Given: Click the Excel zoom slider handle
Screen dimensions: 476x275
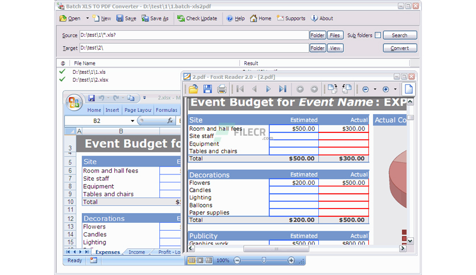Looking at the screenshot, I should [x=264, y=260].
